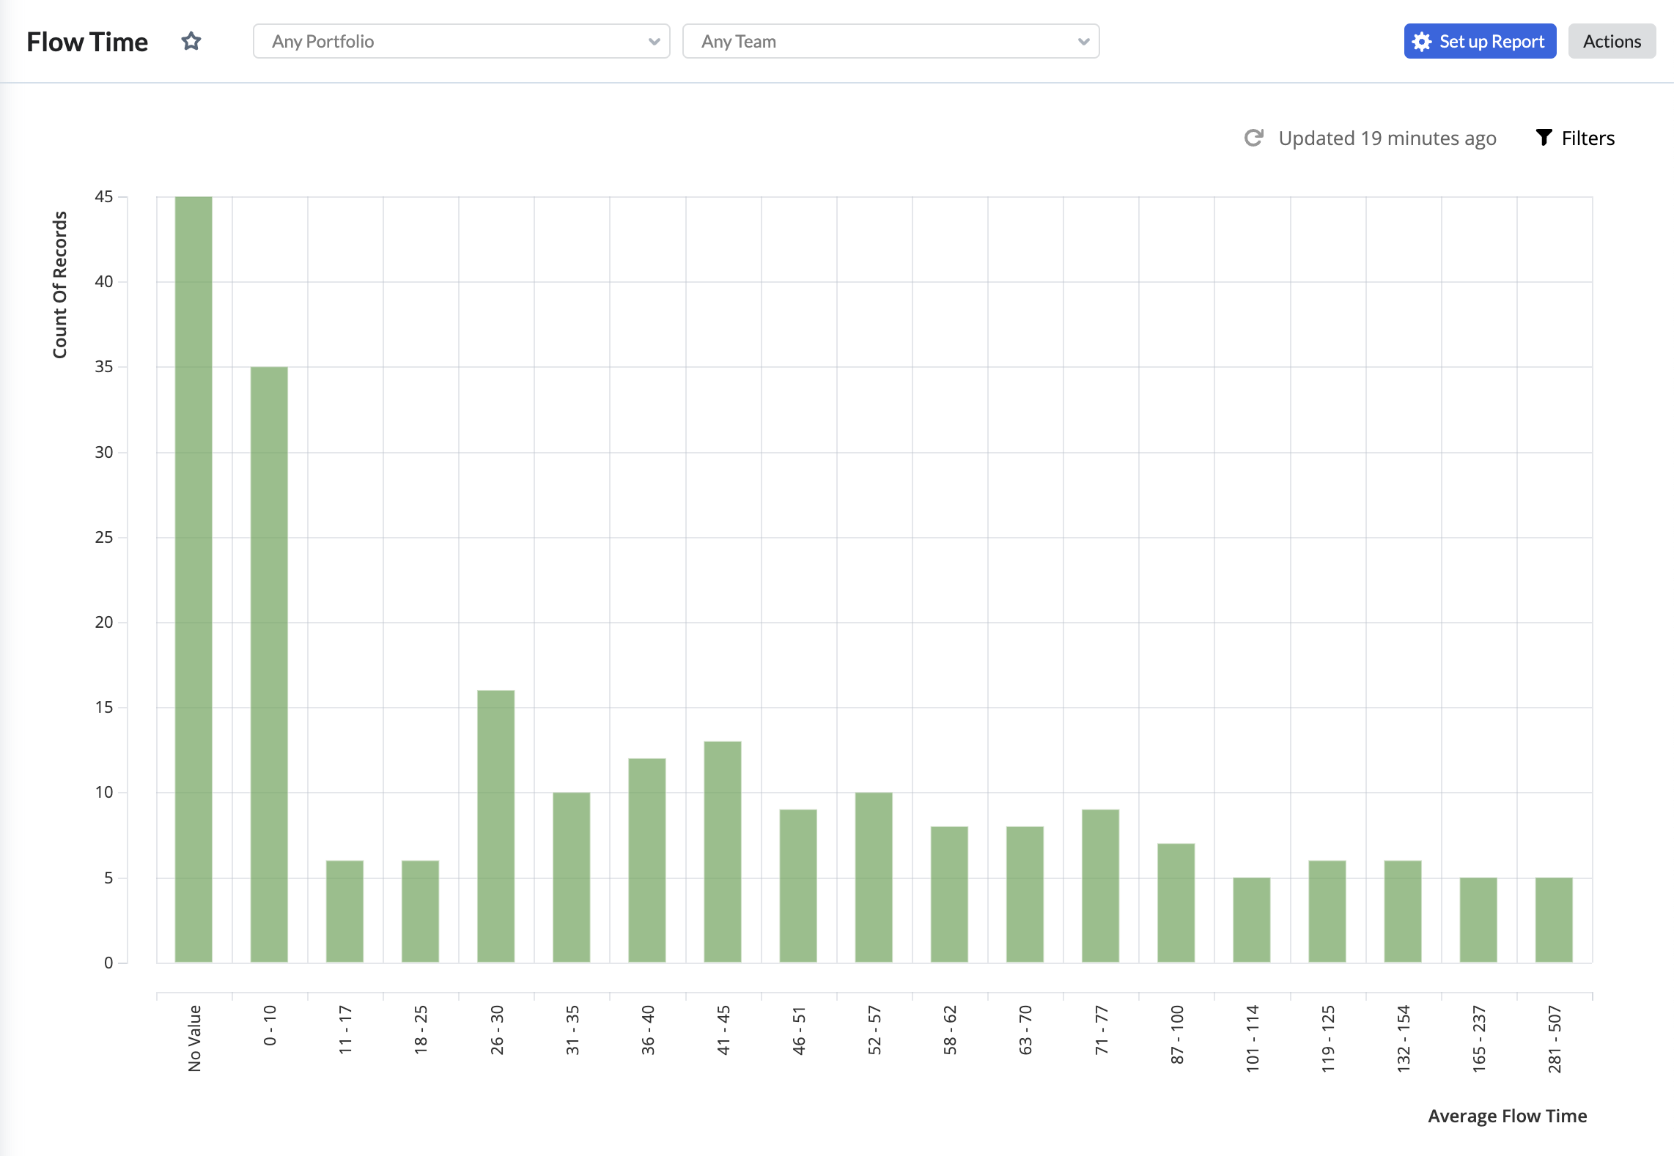Click the refresh icon beside Updated text
The height and width of the screenshot is (1156, 1674).
tap(1254, 138)
